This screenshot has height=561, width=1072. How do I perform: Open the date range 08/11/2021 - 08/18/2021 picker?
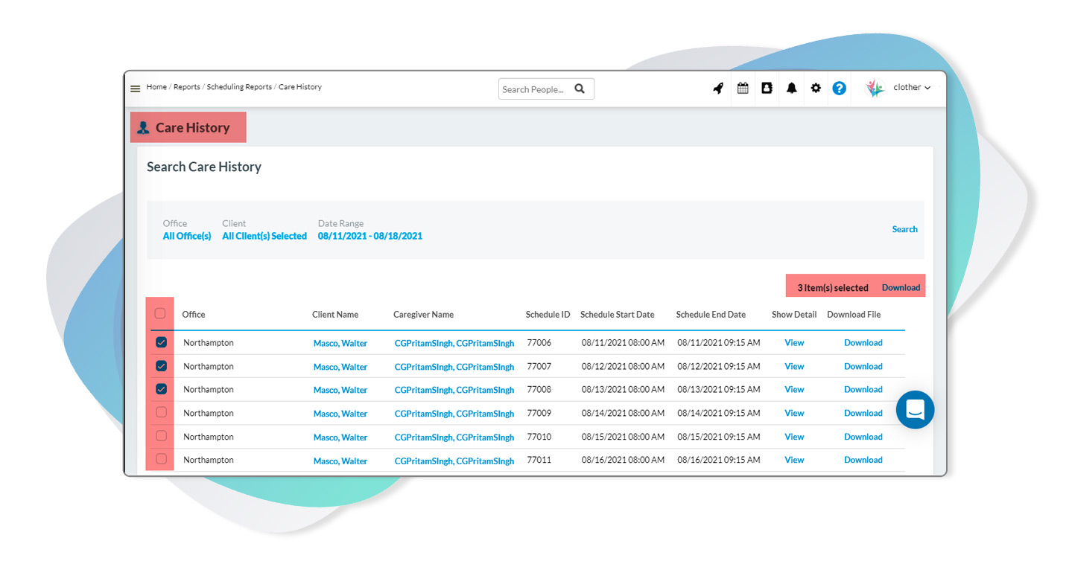(370, 236)
